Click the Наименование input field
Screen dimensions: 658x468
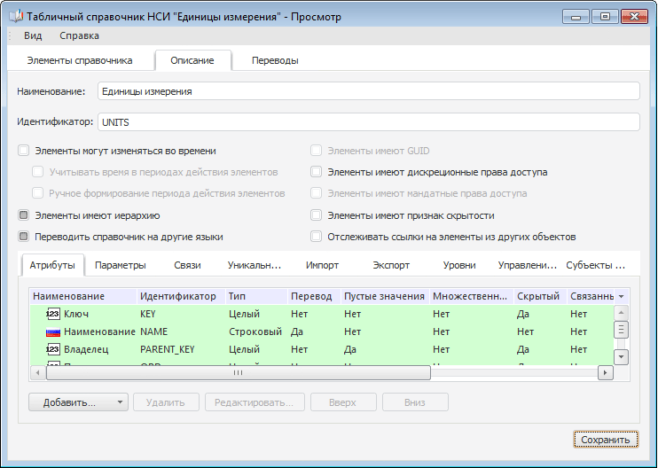(368, 91)
